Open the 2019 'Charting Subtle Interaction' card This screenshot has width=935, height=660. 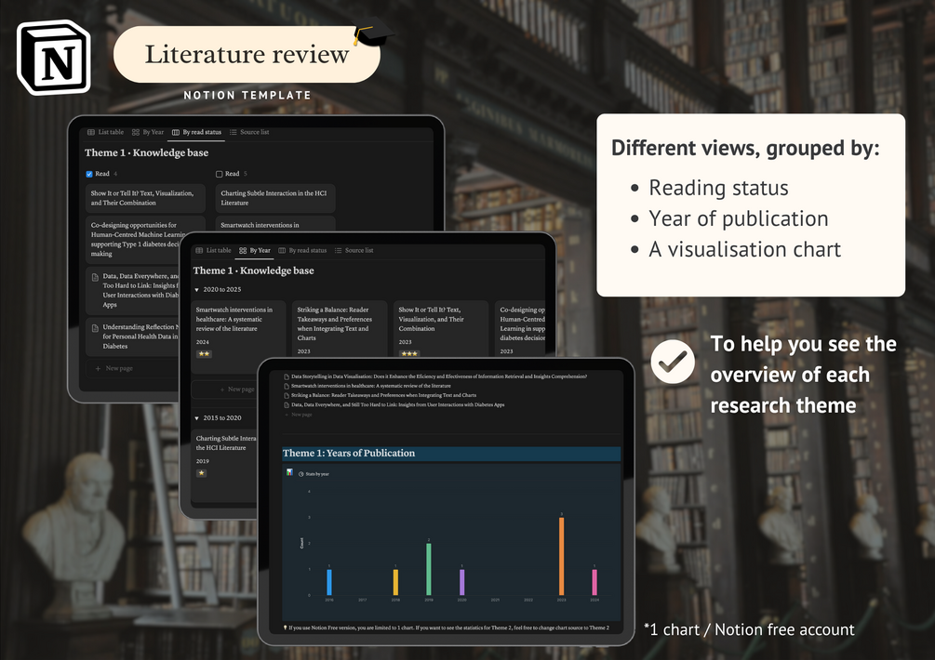point(224,467)
